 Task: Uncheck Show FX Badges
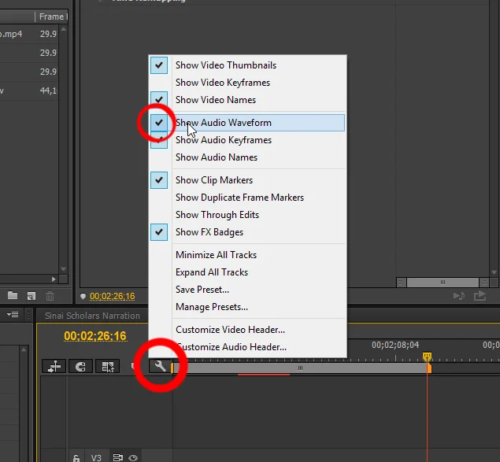[x=159, y=232]
